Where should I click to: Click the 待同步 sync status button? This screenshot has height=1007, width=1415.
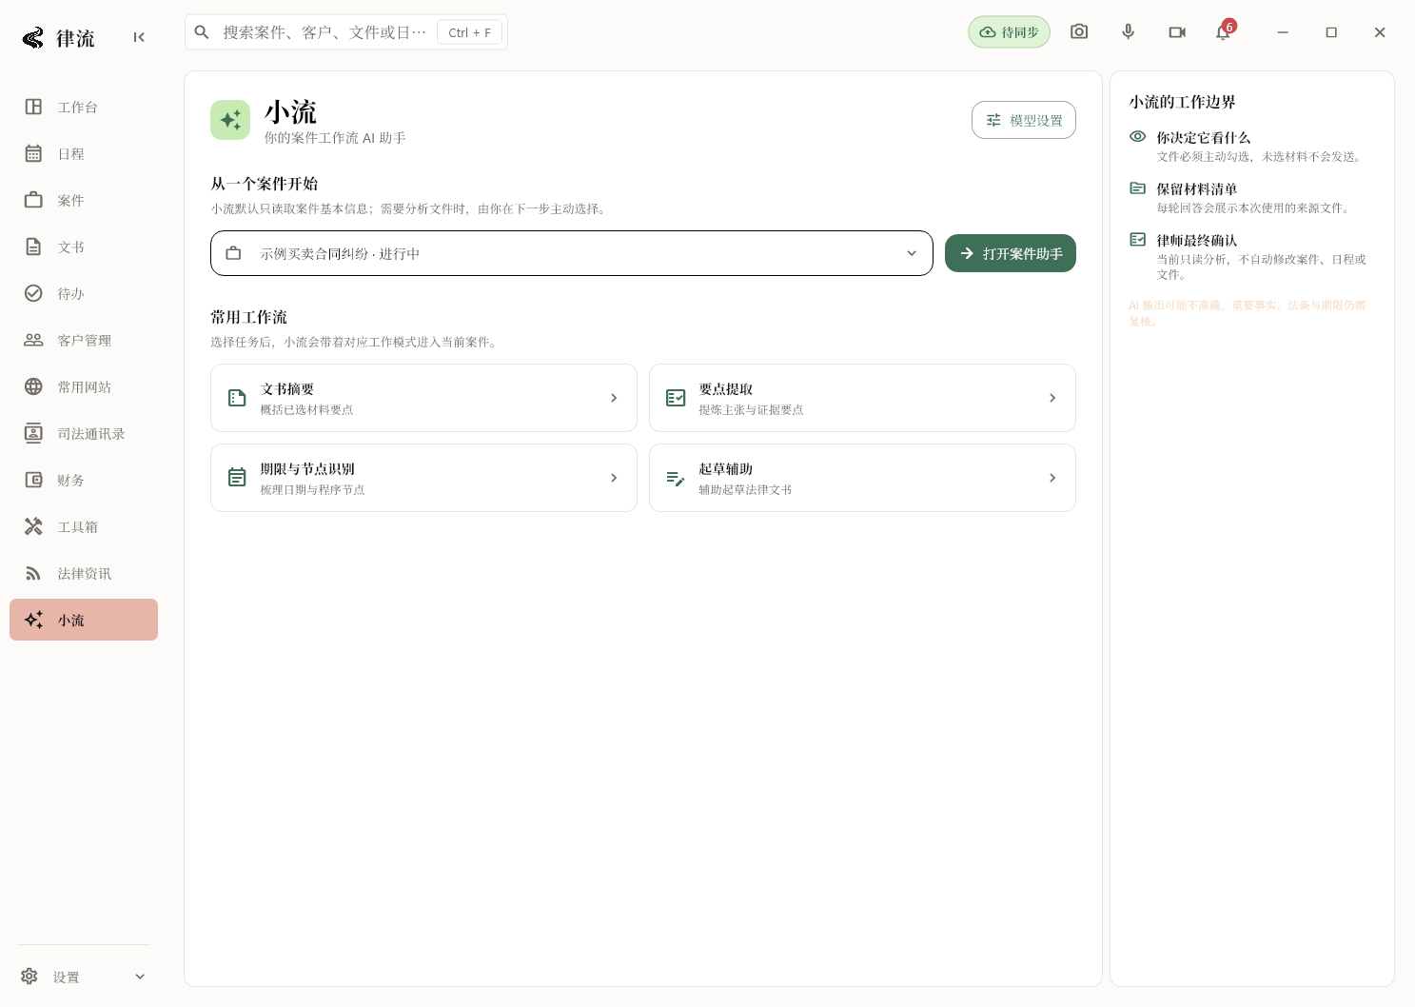(1009, 32)
